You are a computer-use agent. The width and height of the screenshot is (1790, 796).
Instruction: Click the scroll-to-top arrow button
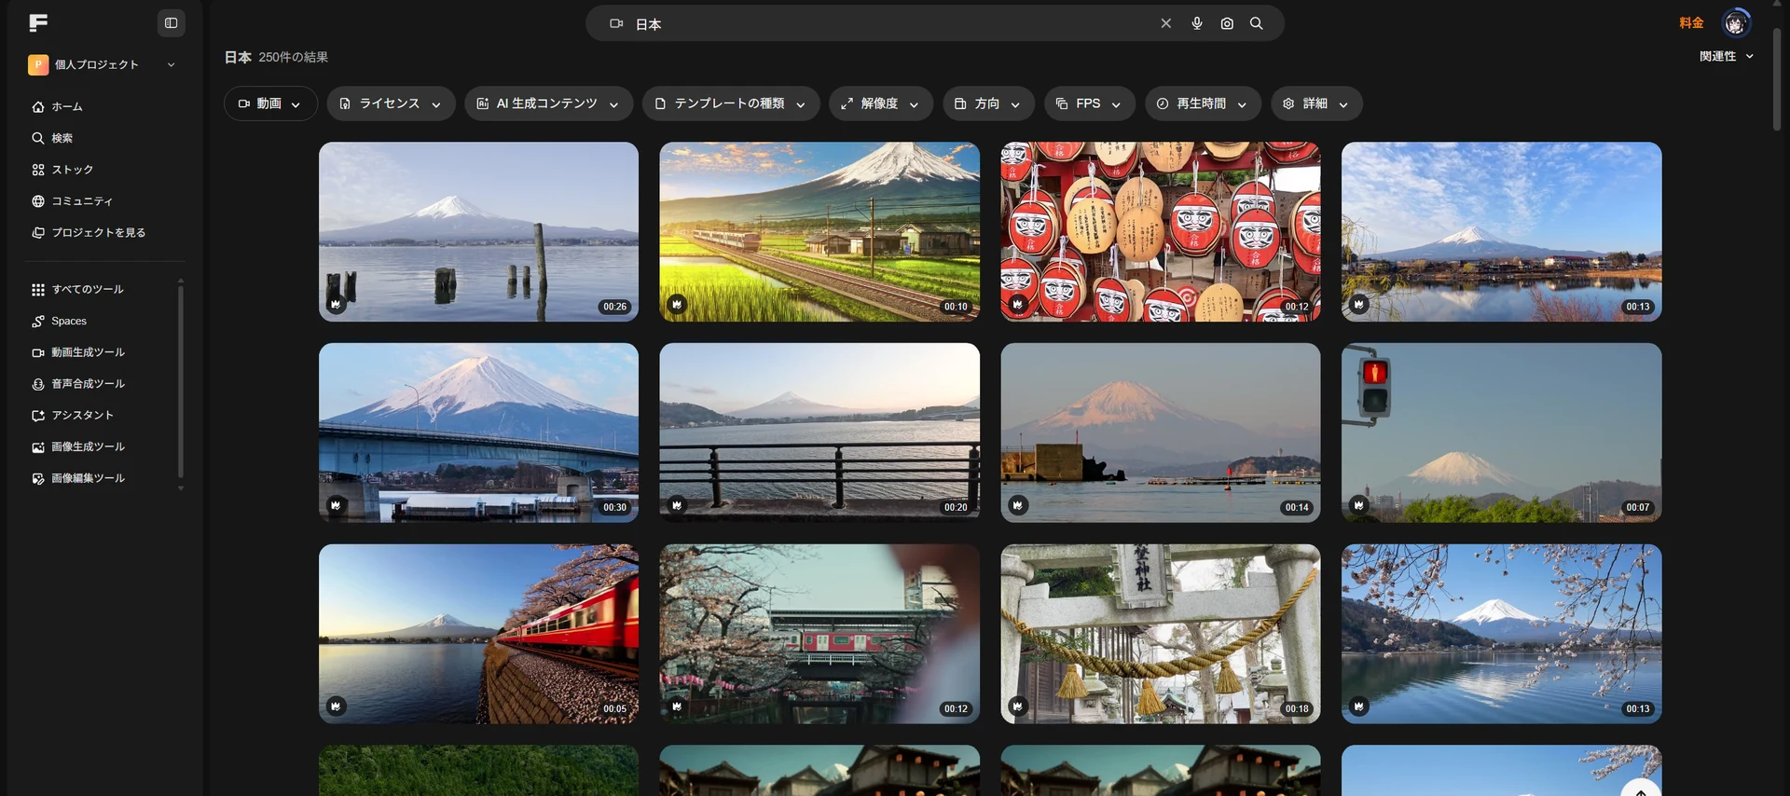tap(1641, 789)
